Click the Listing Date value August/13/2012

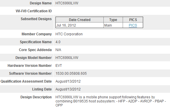click(x=68, y=89)
